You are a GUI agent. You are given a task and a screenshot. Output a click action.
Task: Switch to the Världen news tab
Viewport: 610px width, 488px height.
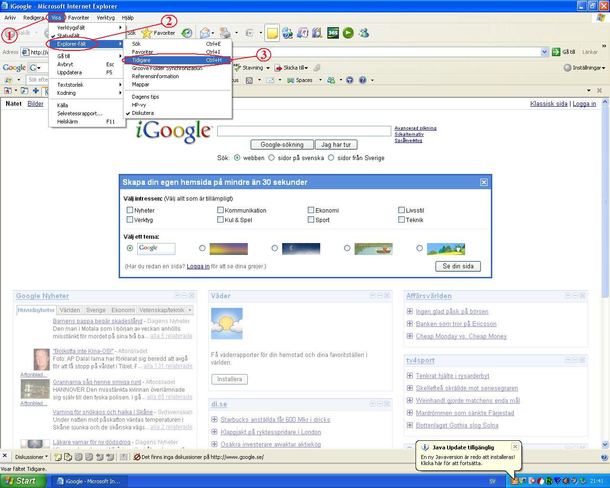70,310
